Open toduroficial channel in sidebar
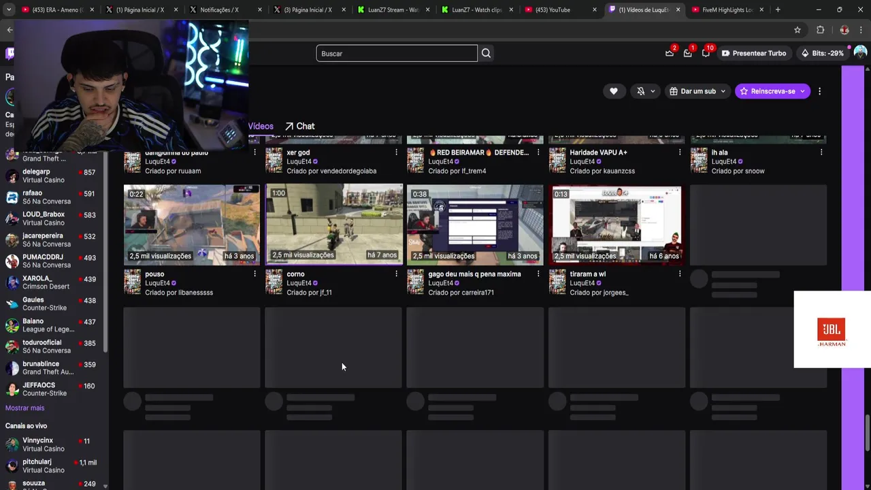 [x=53, y=346]
